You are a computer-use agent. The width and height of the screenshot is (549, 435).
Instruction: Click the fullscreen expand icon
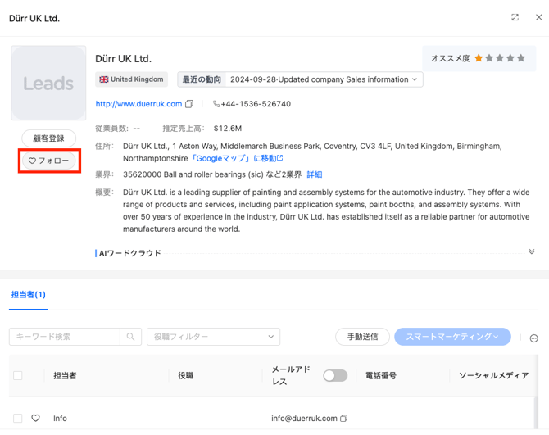(x=515, y=17)
